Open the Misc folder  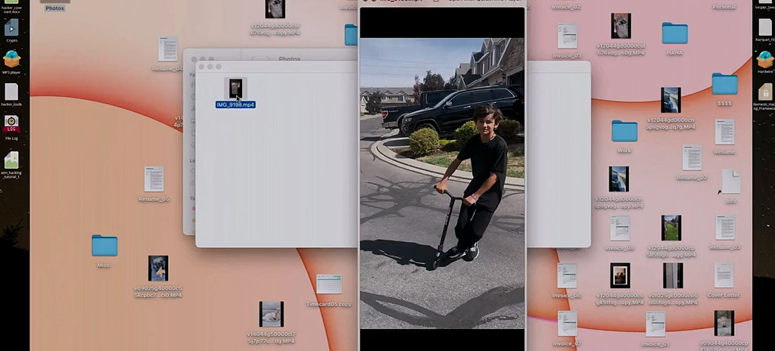coord(104,246)
